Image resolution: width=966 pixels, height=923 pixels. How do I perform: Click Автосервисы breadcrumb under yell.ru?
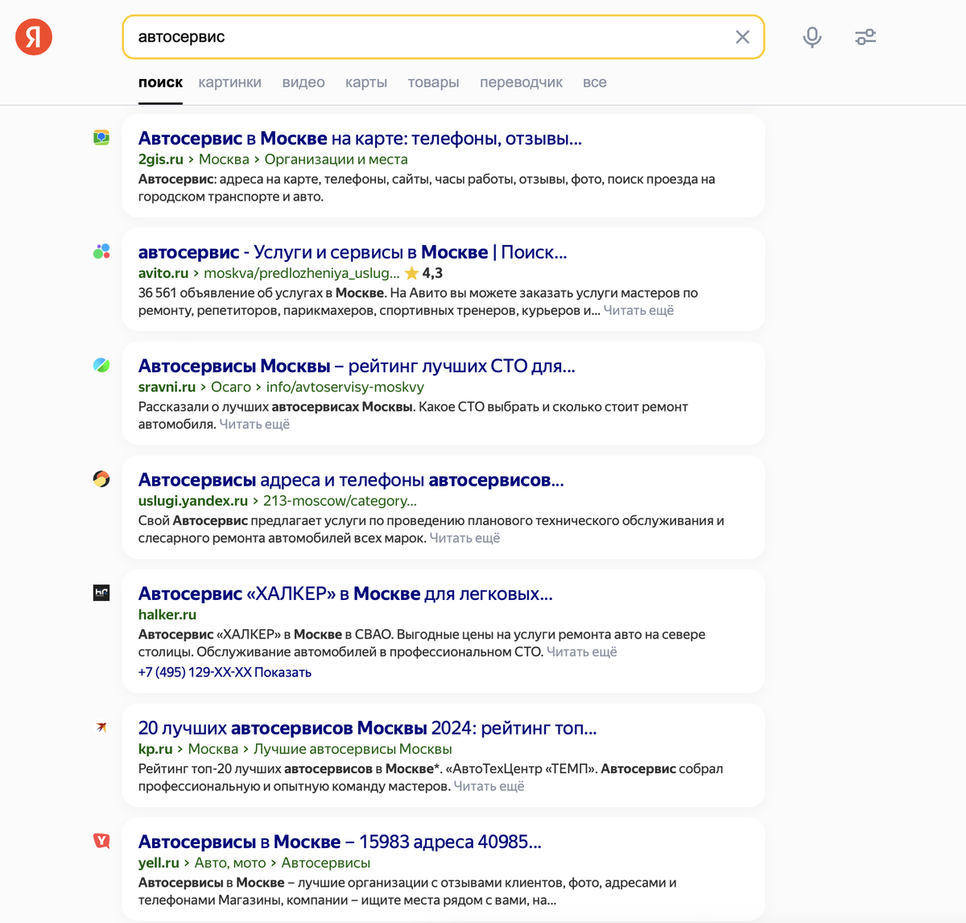click(326, 862)
